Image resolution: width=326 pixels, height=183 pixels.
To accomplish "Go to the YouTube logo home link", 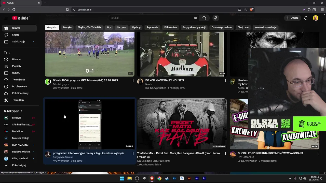I will coord(20,18).
